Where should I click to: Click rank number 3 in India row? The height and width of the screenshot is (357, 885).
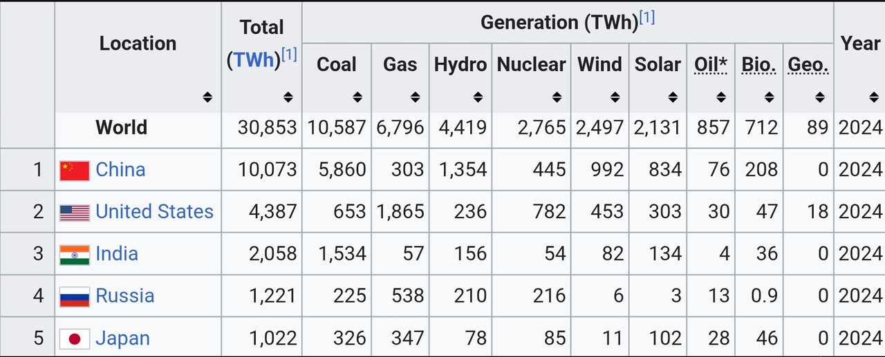tap(39, 253)
